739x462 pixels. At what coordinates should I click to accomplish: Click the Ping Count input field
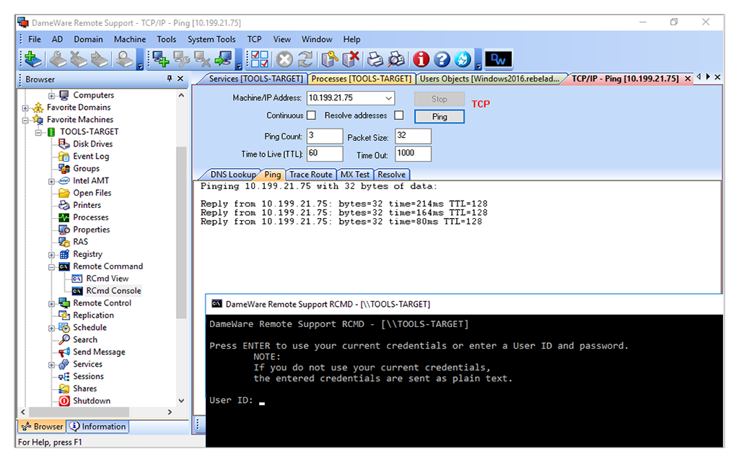[325, 136]
